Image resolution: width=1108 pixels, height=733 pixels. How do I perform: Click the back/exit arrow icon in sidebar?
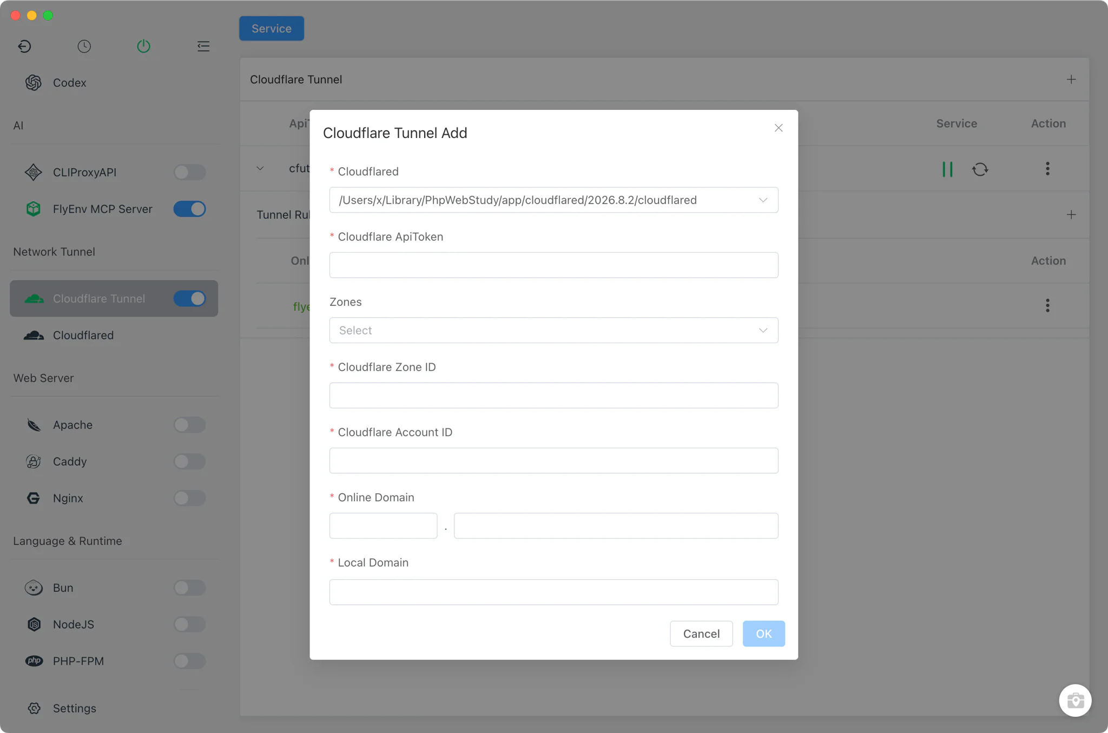pyautogui.click(x=24, y=46)
